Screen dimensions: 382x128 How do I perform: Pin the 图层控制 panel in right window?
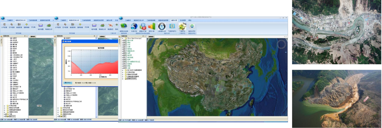(x=143, y=36)
